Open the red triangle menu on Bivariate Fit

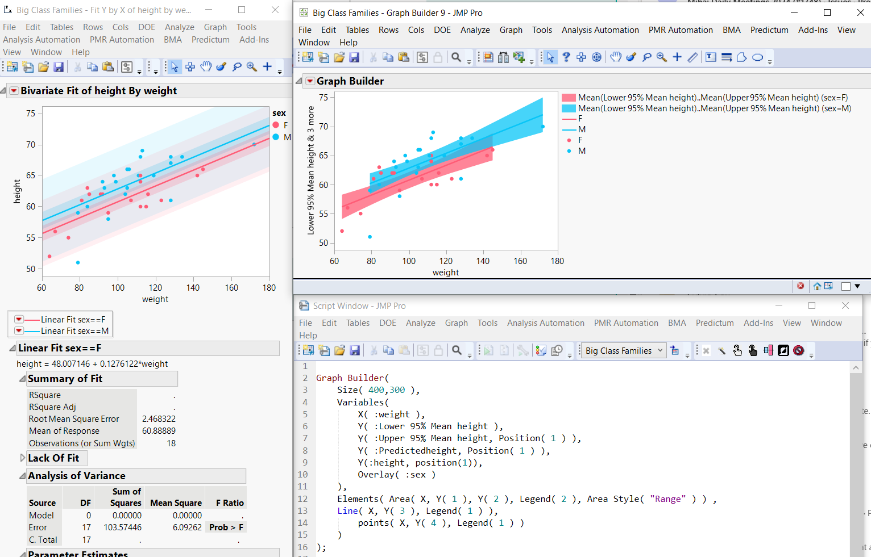[x=13, y=90]
